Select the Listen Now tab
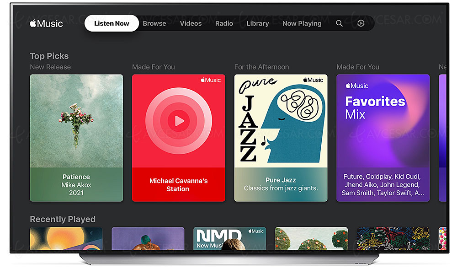 (112, 23)
